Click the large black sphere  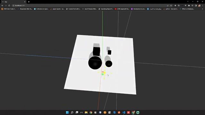[x=95, y=63]
